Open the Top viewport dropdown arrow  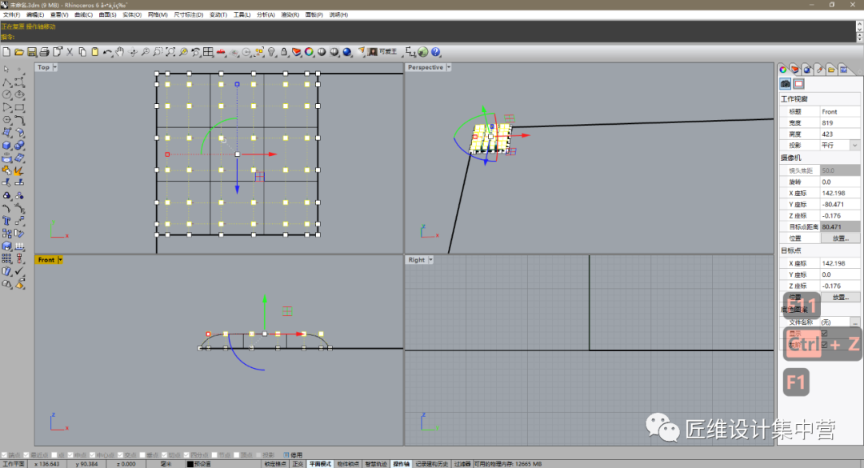tap(54, 67)
